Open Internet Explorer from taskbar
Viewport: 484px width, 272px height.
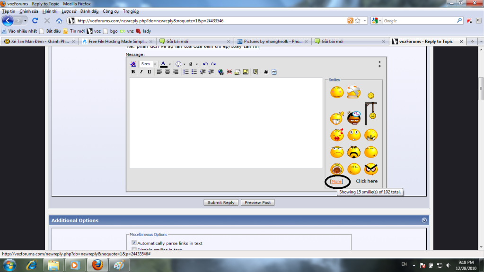[32, 265]
